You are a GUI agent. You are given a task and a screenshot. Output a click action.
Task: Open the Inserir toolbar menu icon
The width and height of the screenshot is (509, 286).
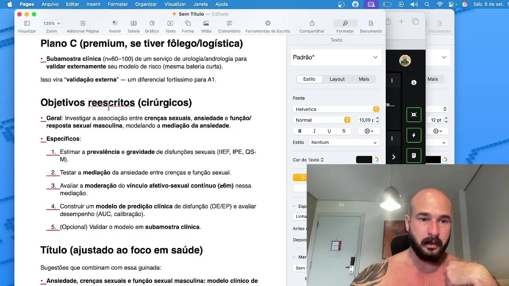115,23
